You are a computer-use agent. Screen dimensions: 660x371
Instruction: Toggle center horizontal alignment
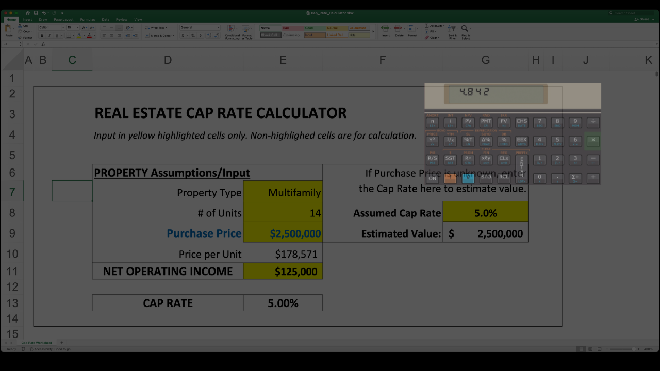tap(111, 36)
